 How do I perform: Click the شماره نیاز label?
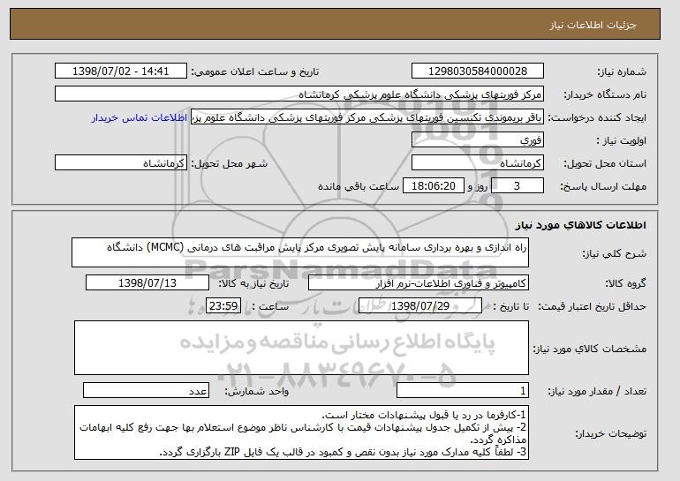click(x=622, y=71)
